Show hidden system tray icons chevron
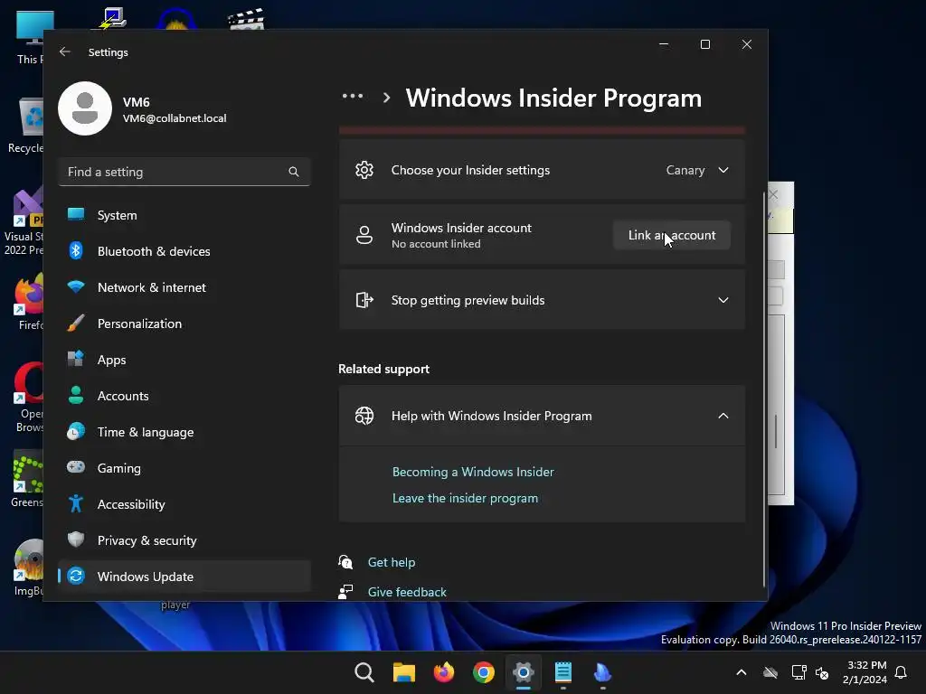926x694 pixels. coord(742,672)
